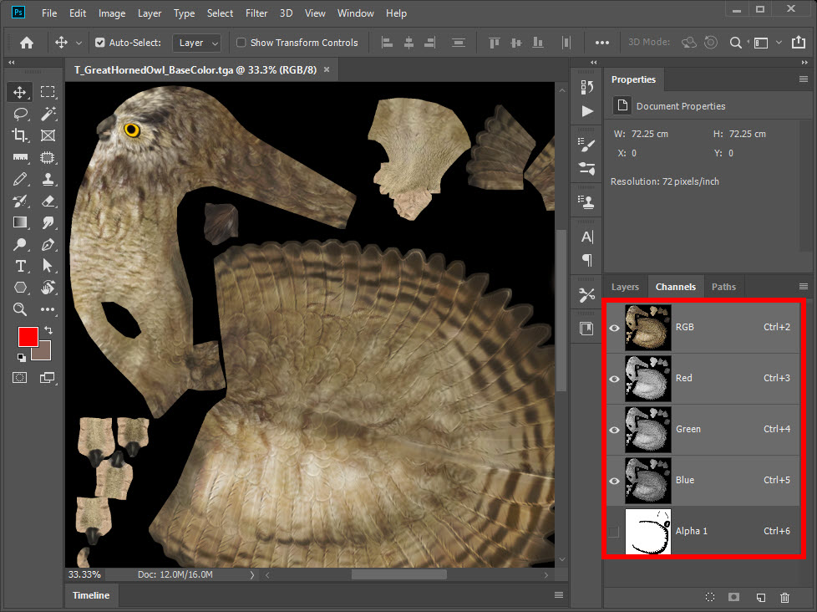817x612 pixels.
Task: Click the Home icon in options bar
Action: tap(27, 43)
